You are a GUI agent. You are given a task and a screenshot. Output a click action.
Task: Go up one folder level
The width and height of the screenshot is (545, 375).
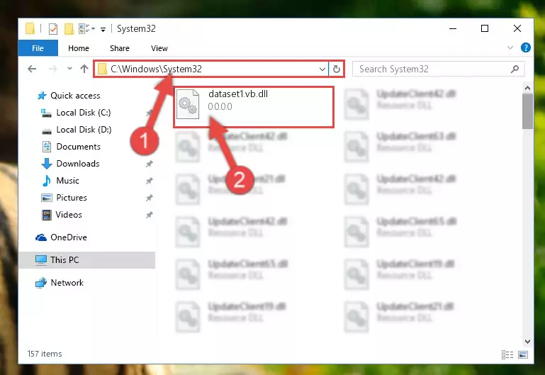pos(84,69)
